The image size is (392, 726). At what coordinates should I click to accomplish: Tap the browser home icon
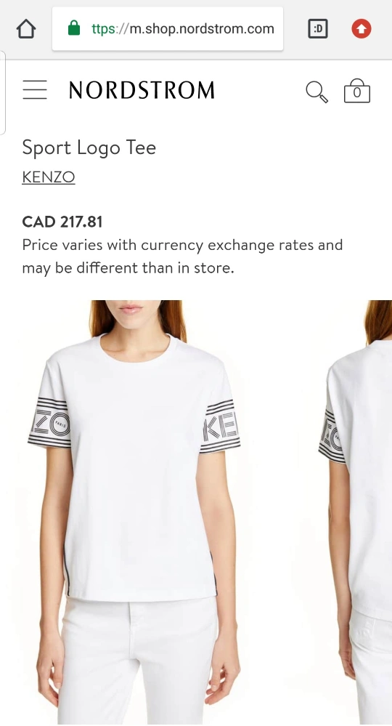click(x=26, y=29)
